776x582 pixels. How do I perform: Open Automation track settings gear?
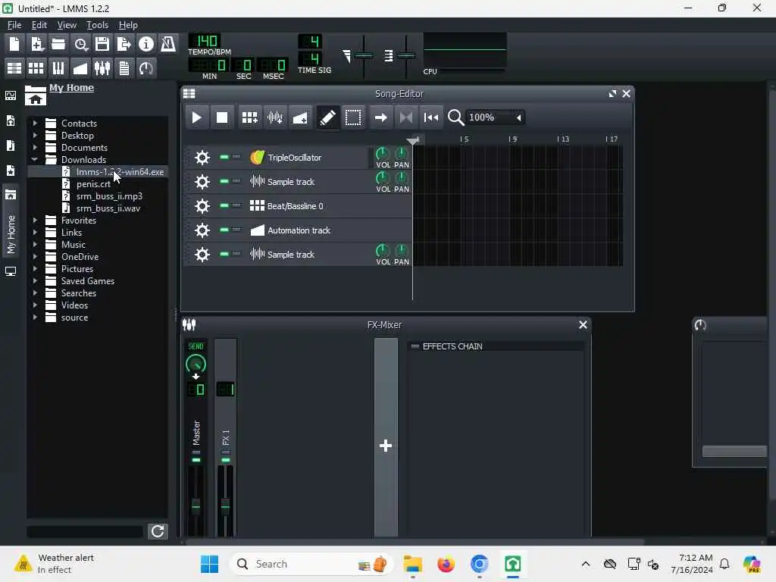pos(202,230)
